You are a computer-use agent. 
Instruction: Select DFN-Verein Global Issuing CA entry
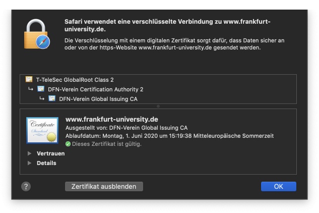coord(98,99)
